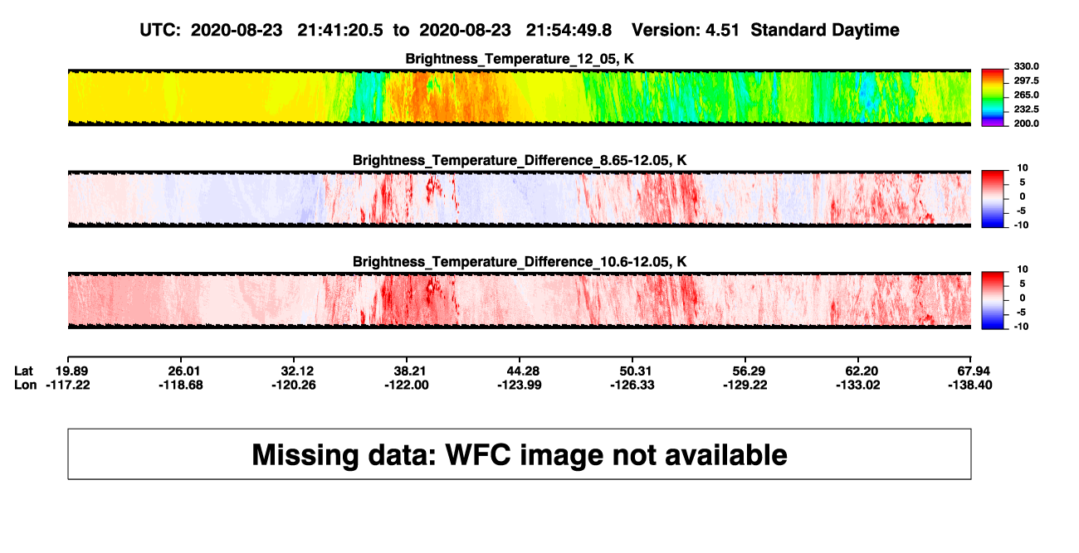Click latitude value '32.12'
The height and width of the screenshot is (553, 1079).
click(296, 371)
